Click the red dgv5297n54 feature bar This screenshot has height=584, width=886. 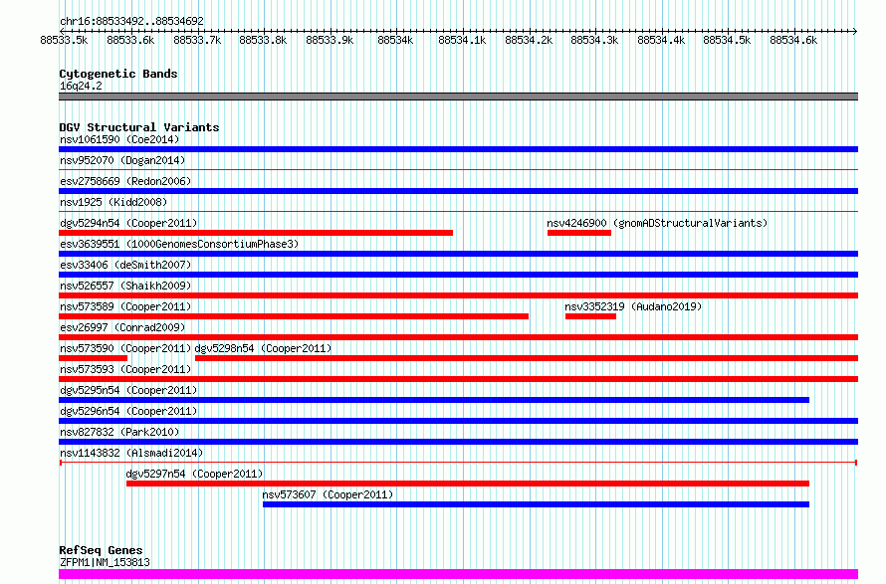pyautogui.click(x=468, y=484)
